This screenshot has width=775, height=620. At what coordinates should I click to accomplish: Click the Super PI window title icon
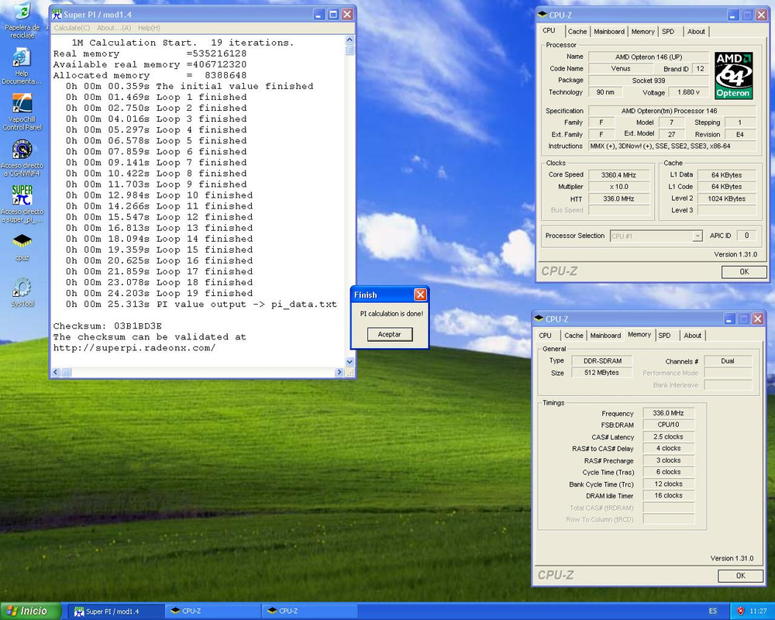click(57, 15)
